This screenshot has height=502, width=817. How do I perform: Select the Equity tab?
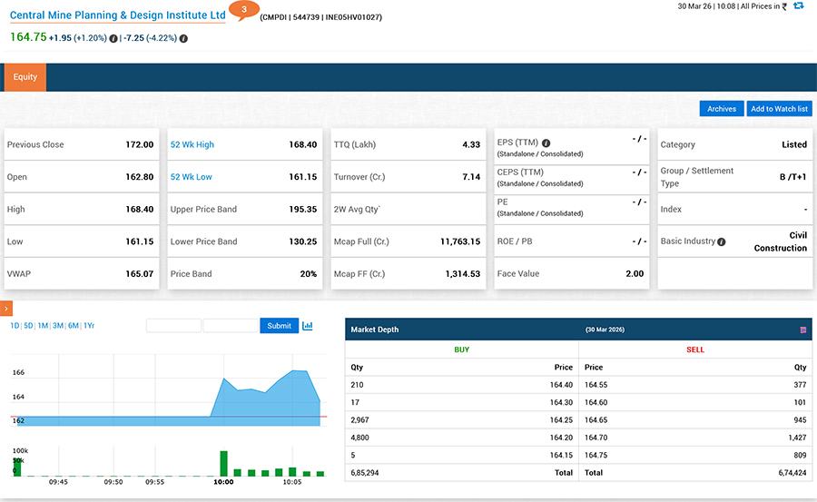(25, 77)
